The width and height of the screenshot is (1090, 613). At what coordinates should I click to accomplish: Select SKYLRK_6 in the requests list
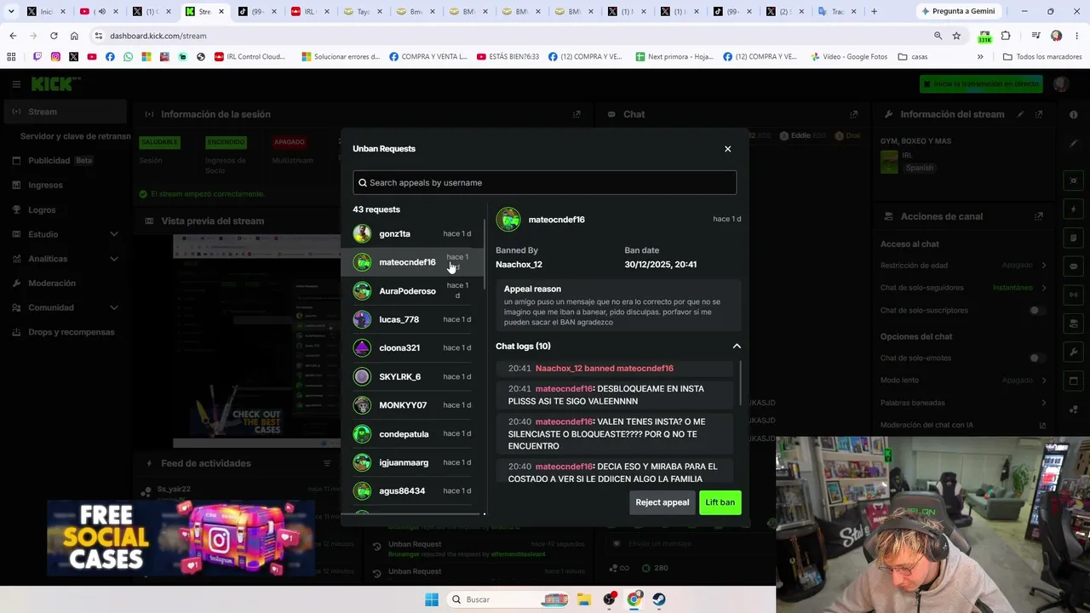(413, 376)
